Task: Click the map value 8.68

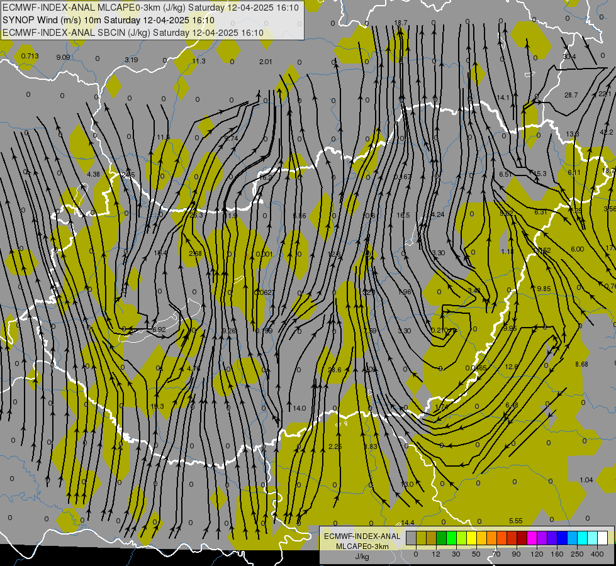Action: 581,364
